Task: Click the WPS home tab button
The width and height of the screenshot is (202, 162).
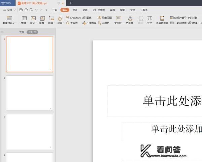Action: 7,3
